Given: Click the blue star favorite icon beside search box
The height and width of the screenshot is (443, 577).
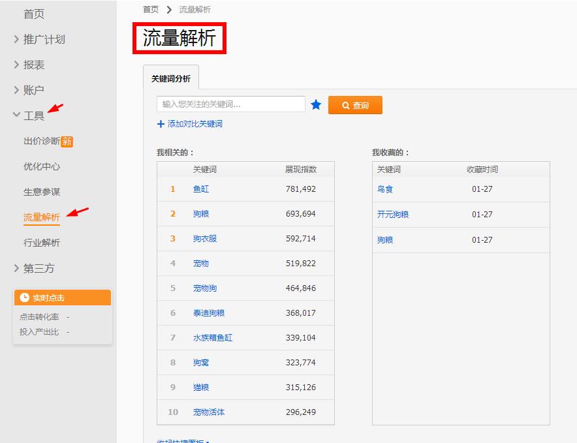Looking at the screenshot, I should (316, 104).
